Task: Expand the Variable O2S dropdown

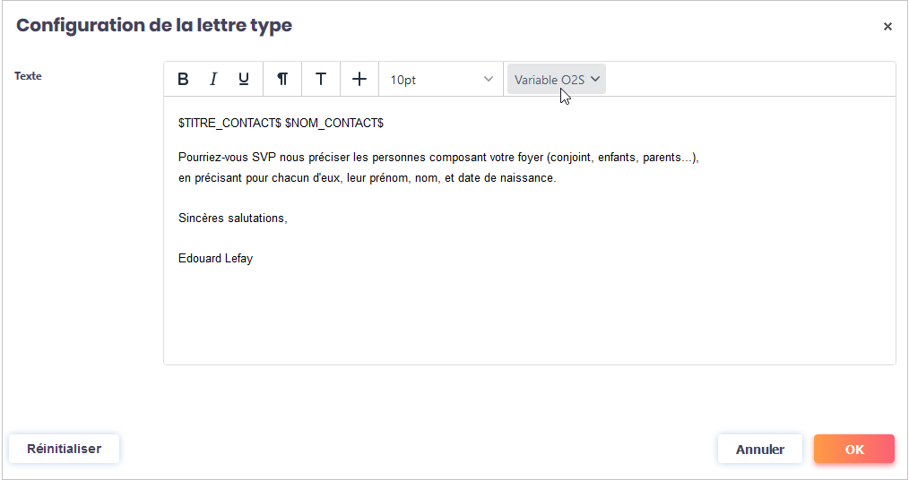Action: (557, 79)
